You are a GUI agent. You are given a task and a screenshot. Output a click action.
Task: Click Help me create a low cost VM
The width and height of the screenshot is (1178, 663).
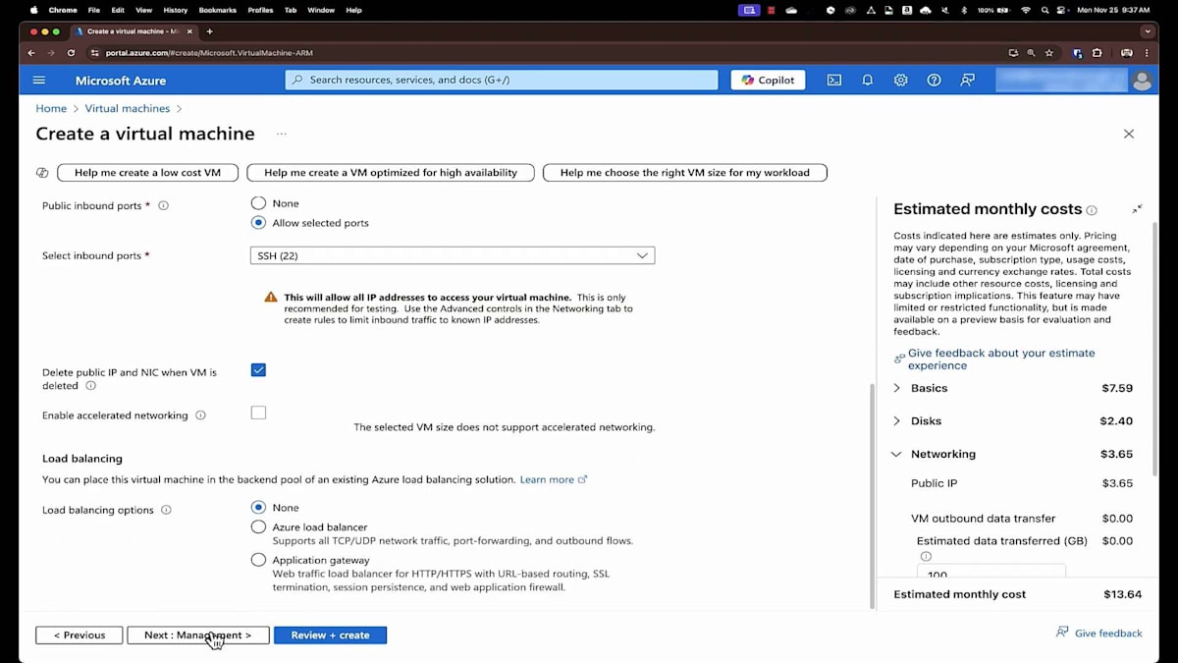tap(147, 173)
